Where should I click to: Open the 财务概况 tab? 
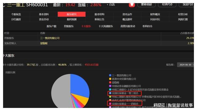point(155,14)
